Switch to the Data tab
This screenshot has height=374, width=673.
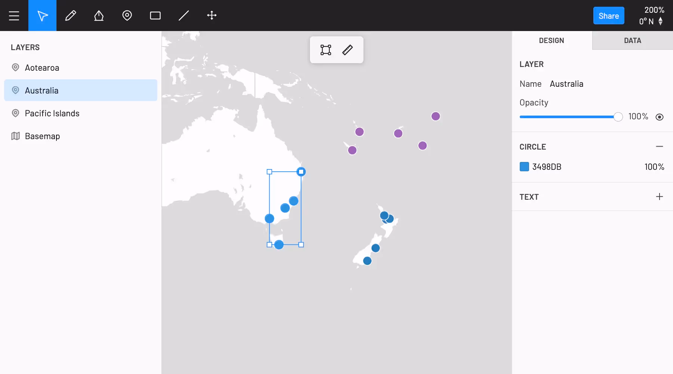coord(632,40)
